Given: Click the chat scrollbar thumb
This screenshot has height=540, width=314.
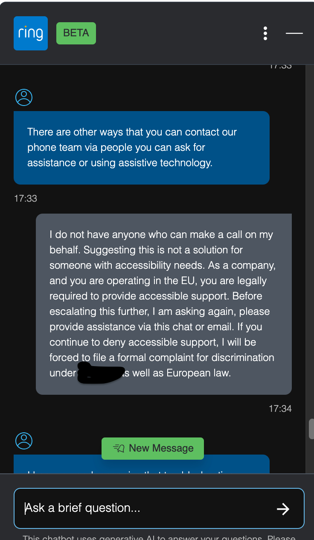Looking at the screenshot, I should (311, 428).
